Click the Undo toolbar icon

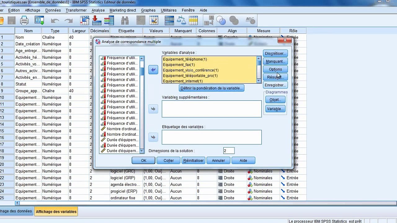click(x=55, y=21)
